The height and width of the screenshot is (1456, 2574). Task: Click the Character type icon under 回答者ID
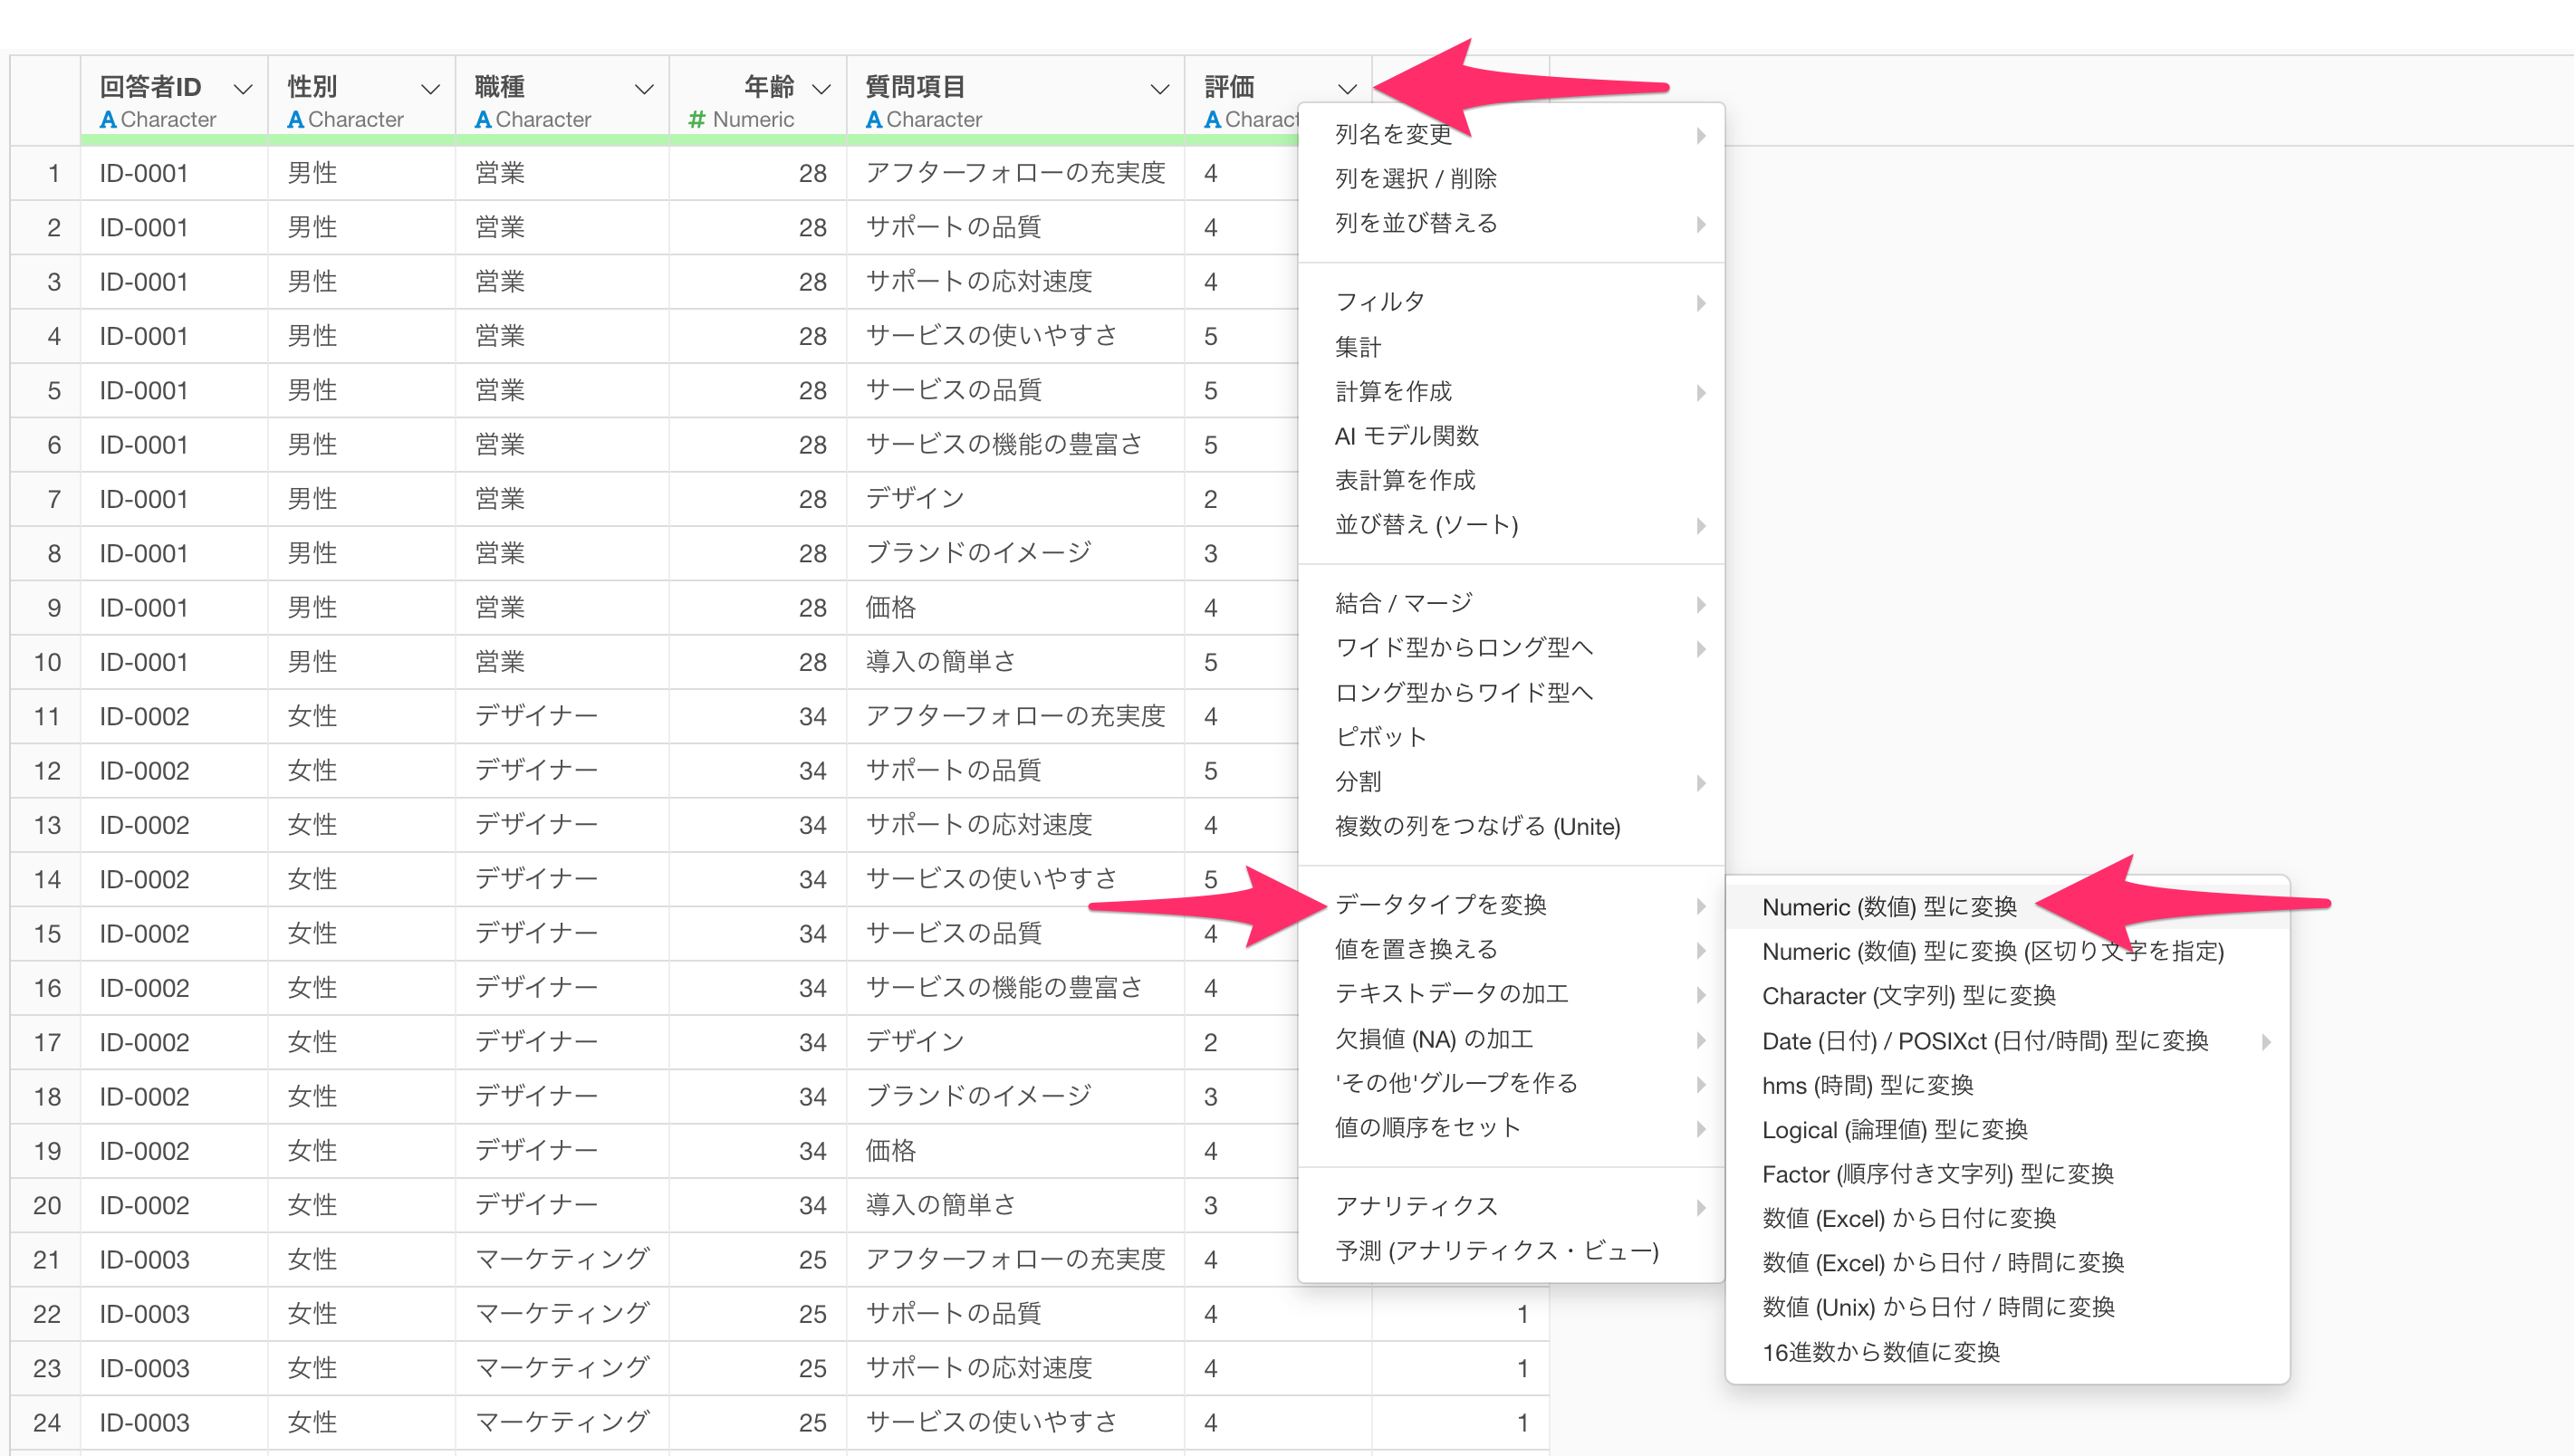click(x=108, y=120)
